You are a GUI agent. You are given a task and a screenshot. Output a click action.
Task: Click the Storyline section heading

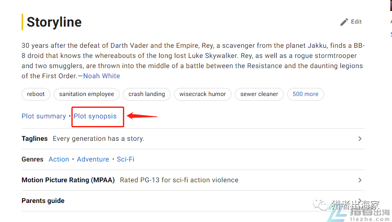54,22
